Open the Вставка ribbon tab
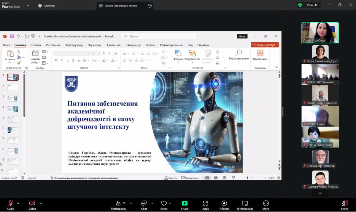Viewport: 356px width, 212px height. 36,45
